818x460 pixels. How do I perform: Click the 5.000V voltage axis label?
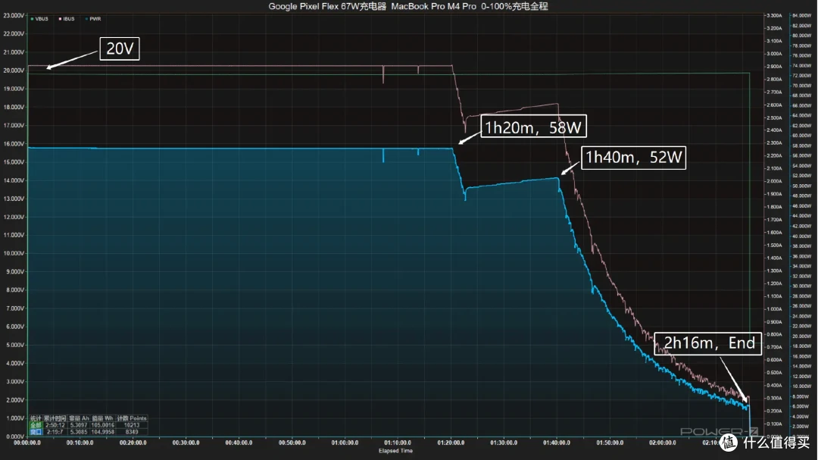pyautogui.click(x=14, y=345)
